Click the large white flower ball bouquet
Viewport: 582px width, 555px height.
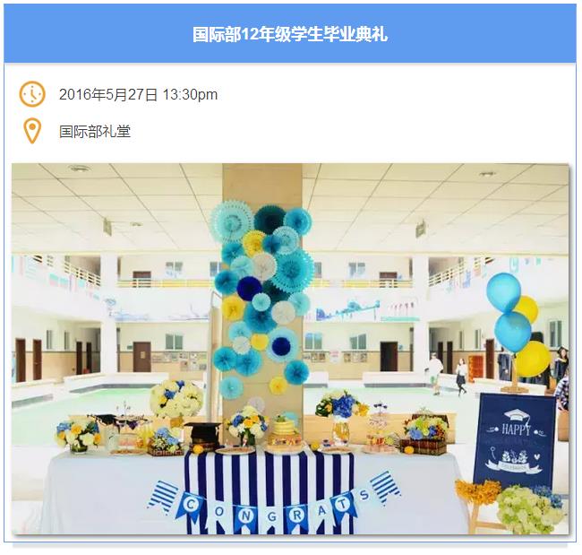176,398
